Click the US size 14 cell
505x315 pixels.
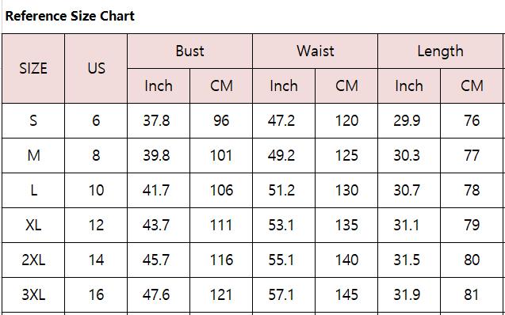coord(96,260)
